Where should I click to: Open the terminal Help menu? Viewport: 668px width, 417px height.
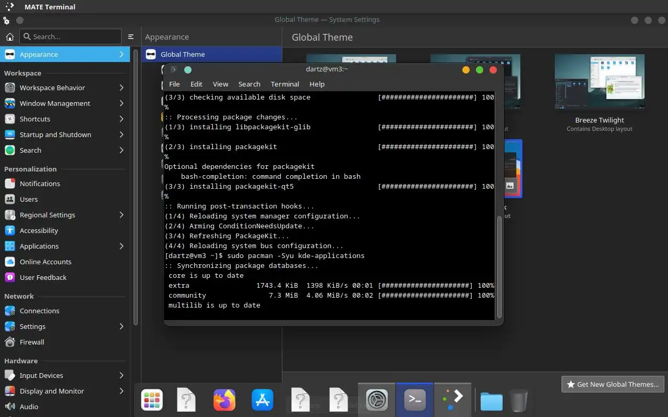pos(317,84)
